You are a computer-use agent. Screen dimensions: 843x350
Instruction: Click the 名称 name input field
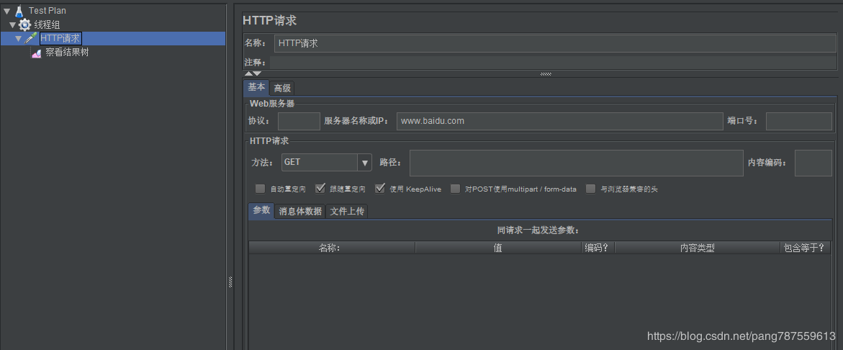[x=555, y=43]
